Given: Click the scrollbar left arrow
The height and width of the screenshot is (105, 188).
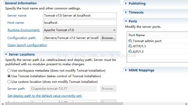Looking at the screenshot, I should point(3,104).
